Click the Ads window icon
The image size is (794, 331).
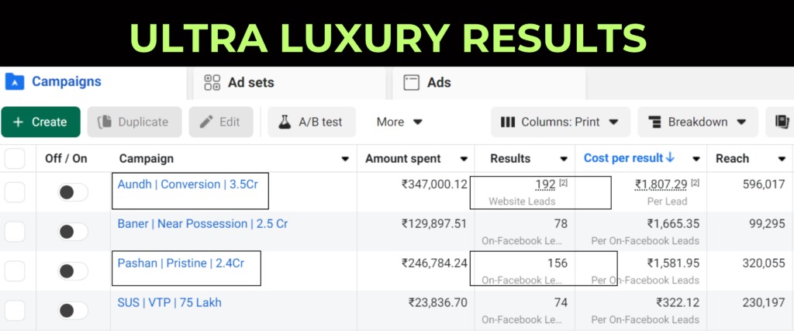[412, 82]
